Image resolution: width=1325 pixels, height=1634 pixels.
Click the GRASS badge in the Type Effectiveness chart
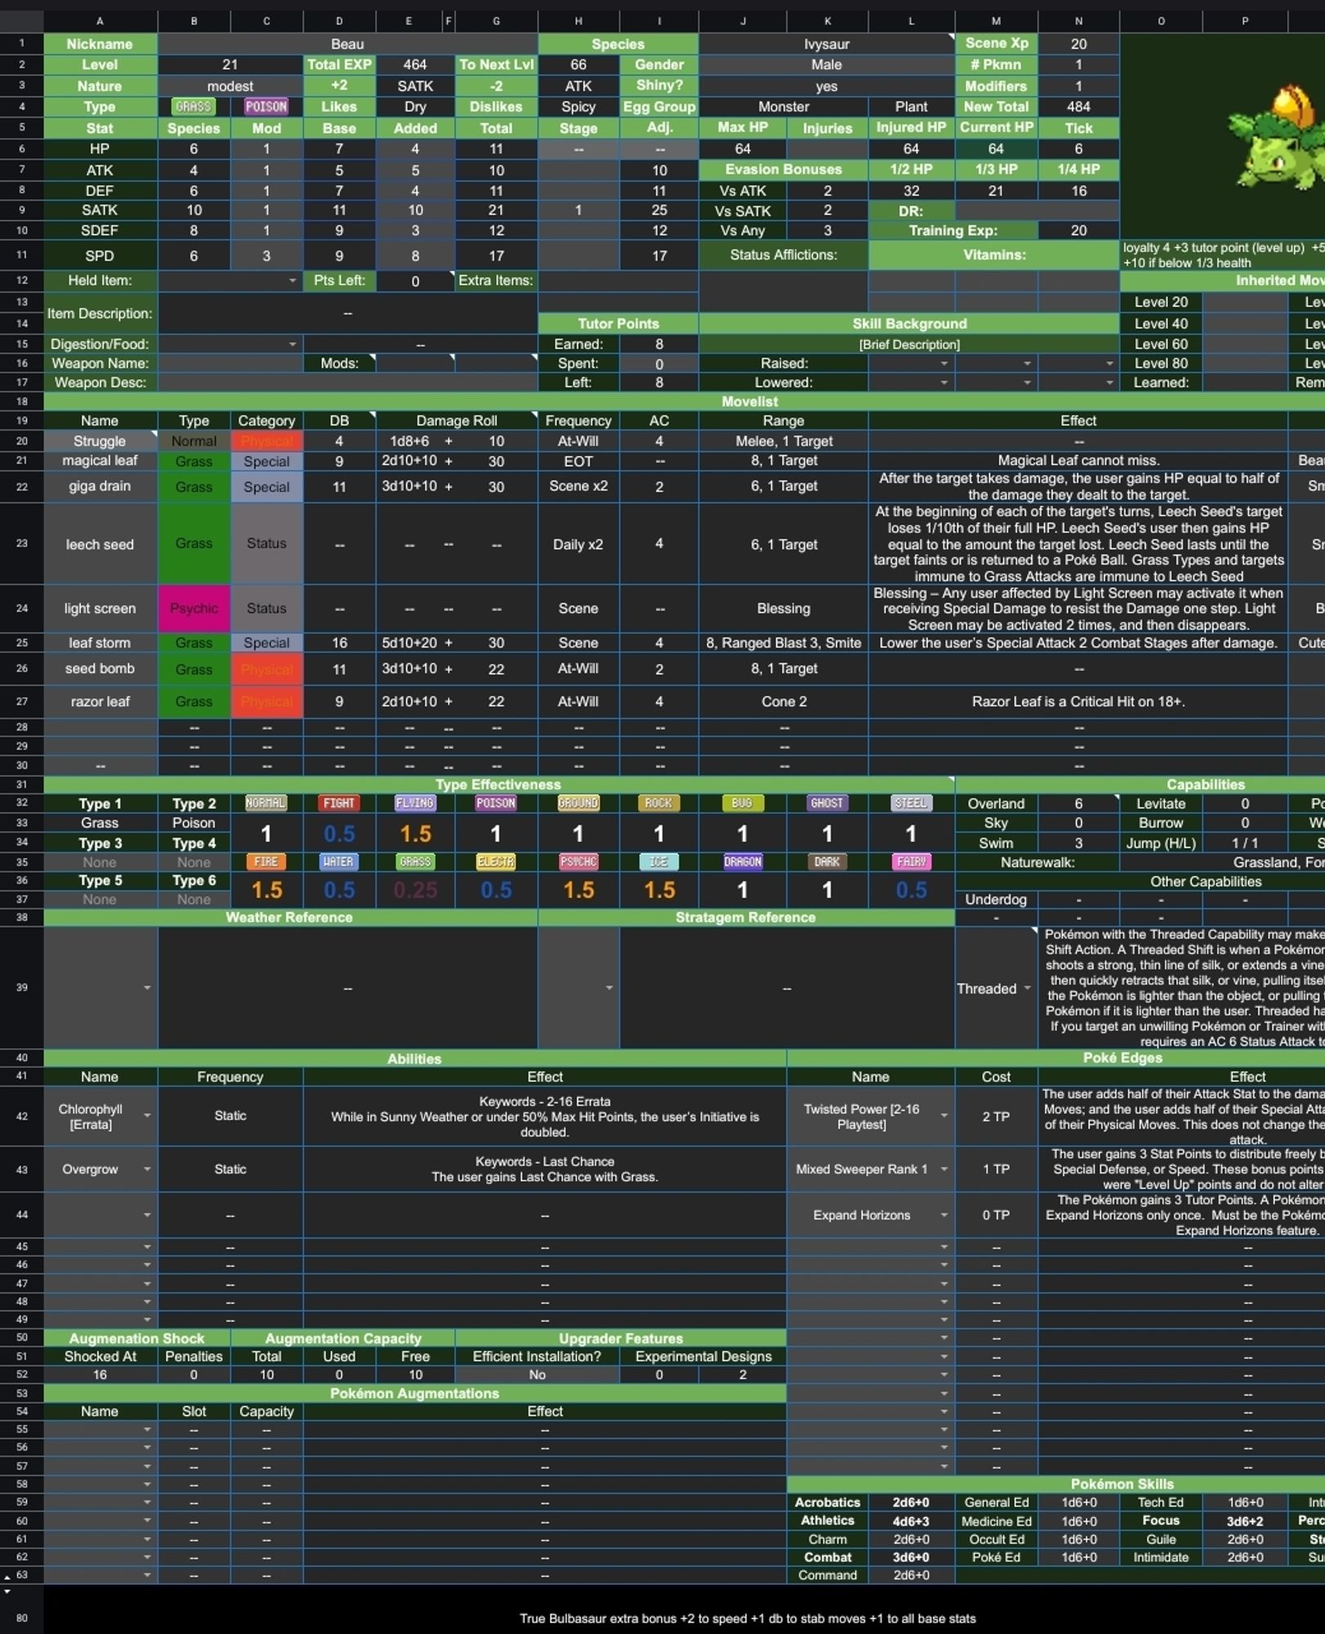click(x=415, y=862)
